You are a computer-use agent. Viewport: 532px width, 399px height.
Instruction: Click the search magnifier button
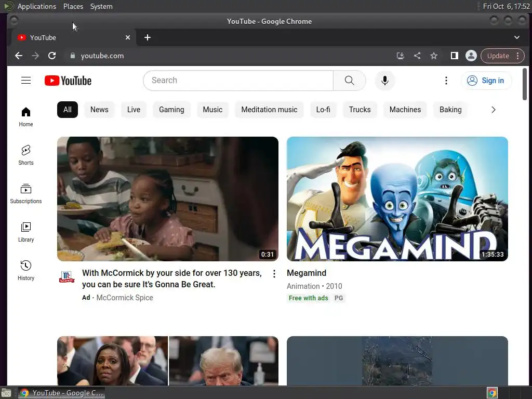pos(349,81)
